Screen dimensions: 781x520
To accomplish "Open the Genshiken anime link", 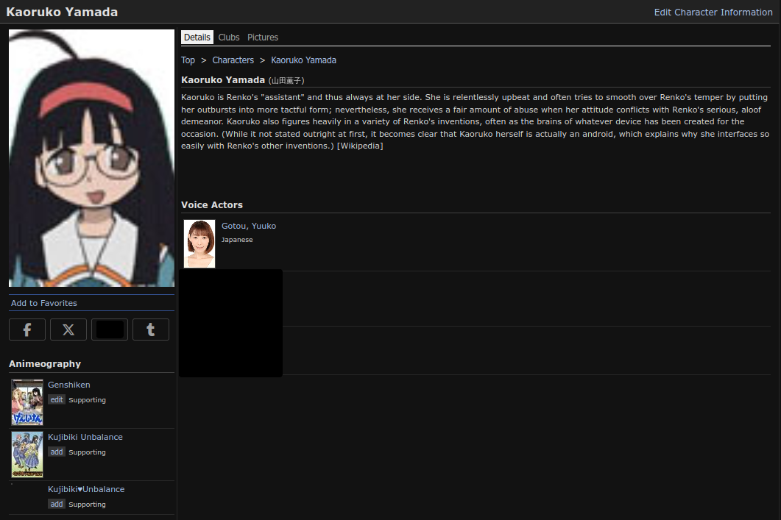I will [x=68, y=385].
